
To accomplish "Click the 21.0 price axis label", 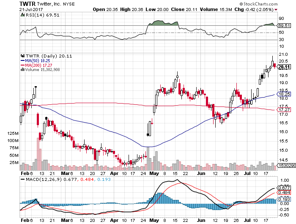I will coord(283,55).
